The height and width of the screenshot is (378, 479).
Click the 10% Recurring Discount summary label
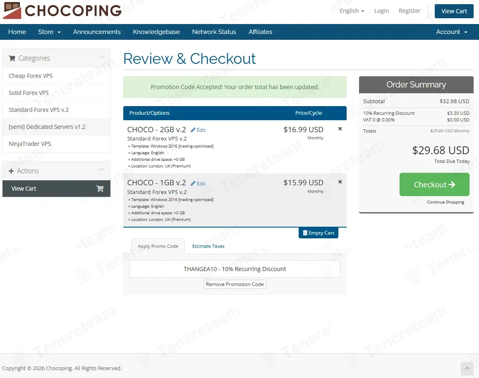tap(388, 113)
